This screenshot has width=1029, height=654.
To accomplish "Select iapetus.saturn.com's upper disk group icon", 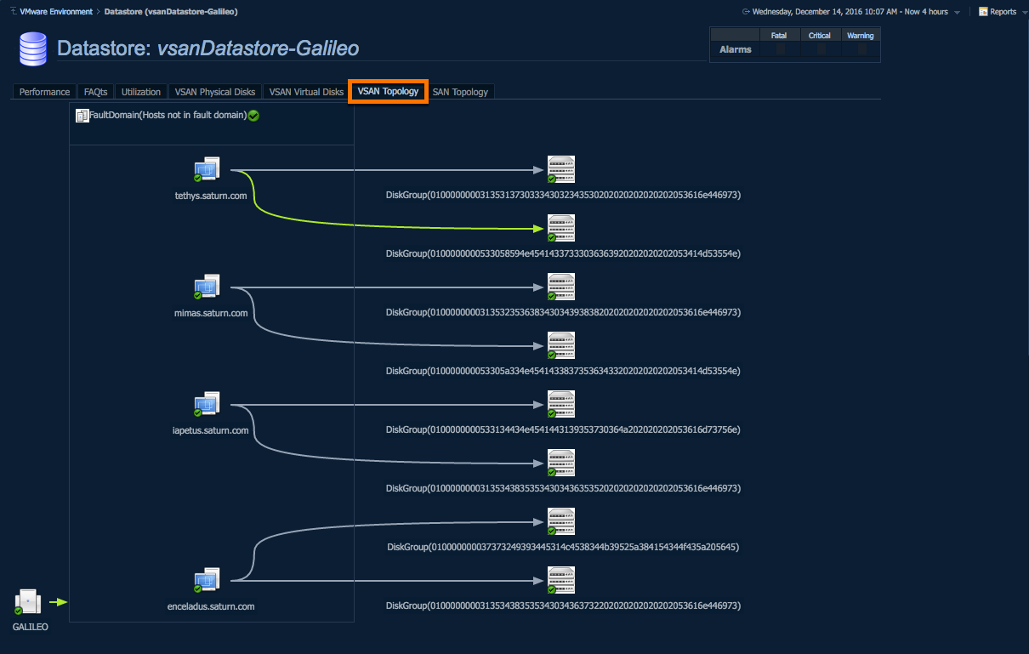I will point(560,405).
